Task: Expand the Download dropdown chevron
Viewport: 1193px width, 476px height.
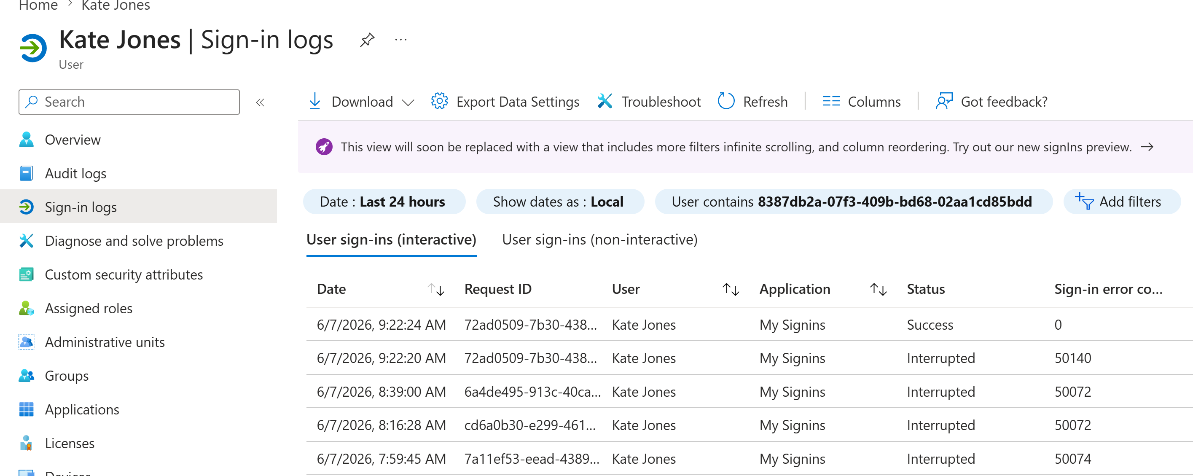Action: click(408, 102)
